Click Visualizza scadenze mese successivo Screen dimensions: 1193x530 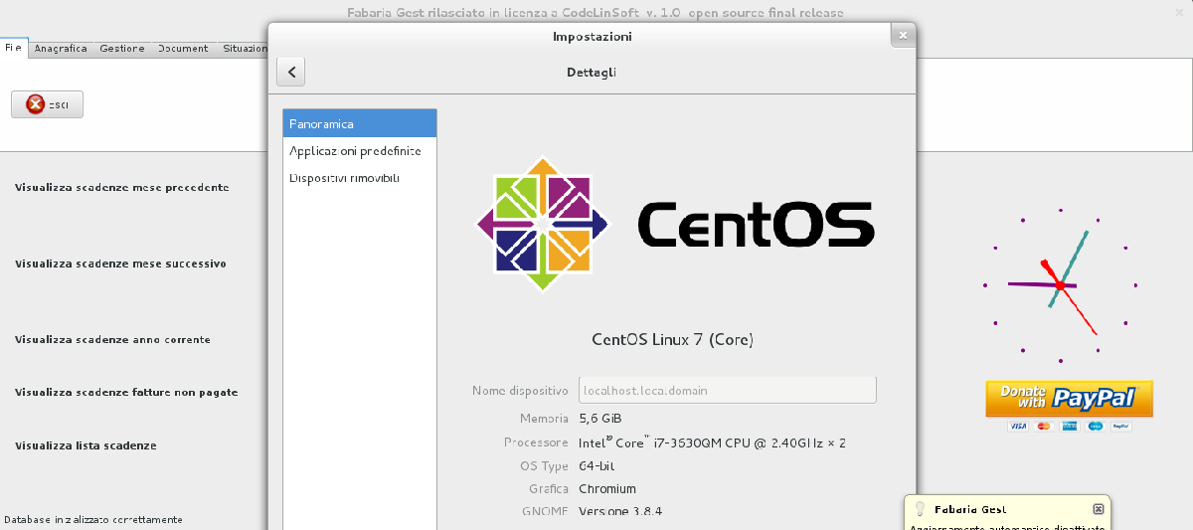[120, 264]
